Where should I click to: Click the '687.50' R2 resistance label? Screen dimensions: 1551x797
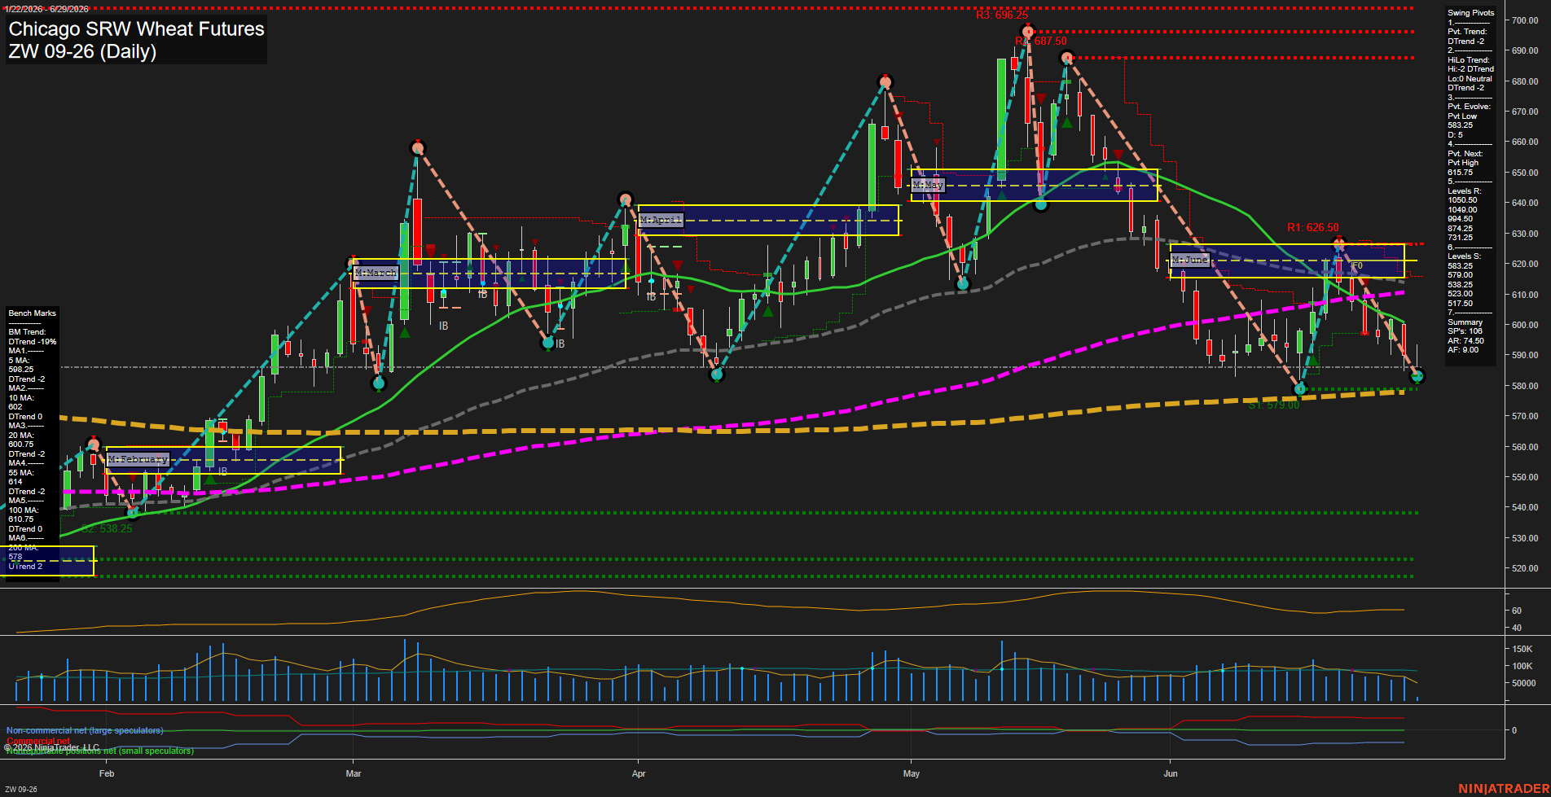(1050, 42)
